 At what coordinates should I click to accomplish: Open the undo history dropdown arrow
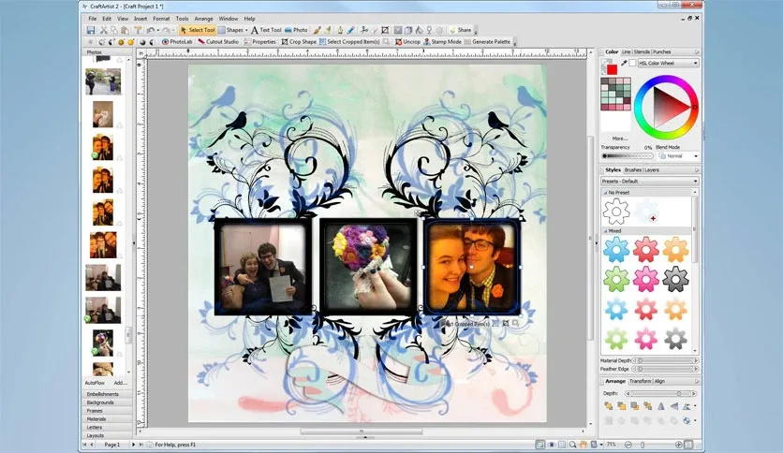pyautogui.click(x=158, y=31)
